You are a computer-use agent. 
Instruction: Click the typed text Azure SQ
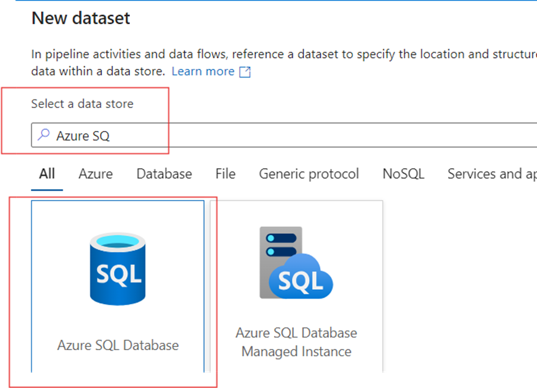pos(83,135)
